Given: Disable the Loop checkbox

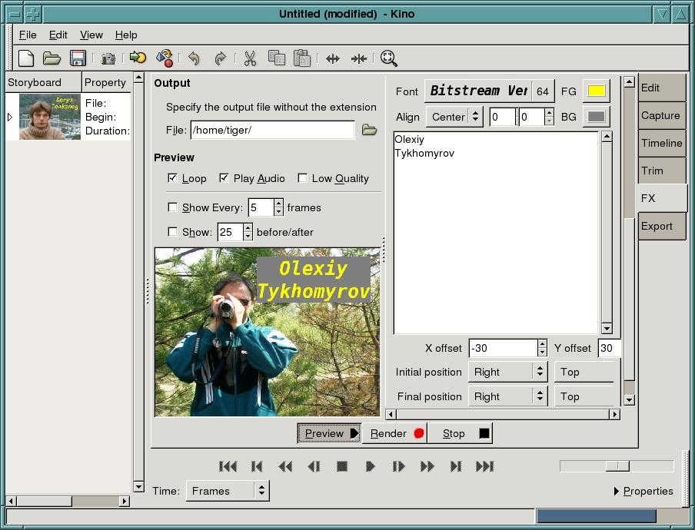Looking at the screenshot, I should 173,178.
